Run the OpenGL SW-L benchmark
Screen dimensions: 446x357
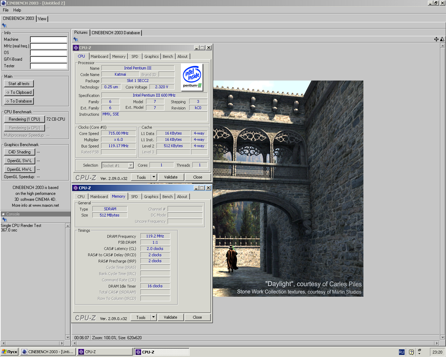click(x=20, y=161)
